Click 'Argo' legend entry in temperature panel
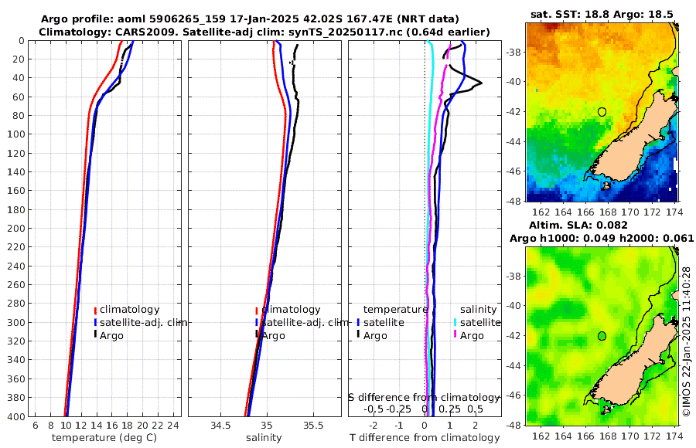This screenshot has width=696, height=448. pyautogui.click(x=111, y=336)
